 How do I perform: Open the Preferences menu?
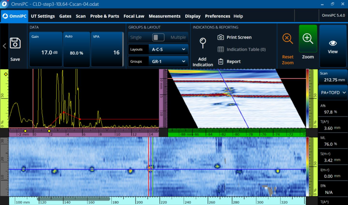coord(217,16)
